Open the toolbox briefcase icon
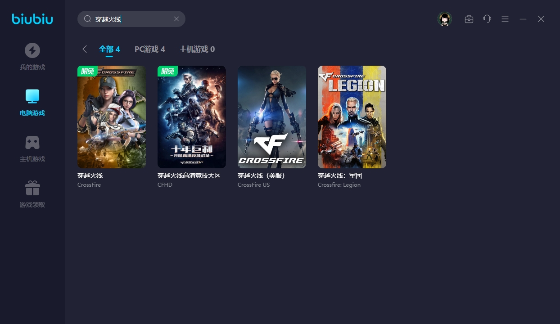This screenshot has width=560, height=324. 469,19
